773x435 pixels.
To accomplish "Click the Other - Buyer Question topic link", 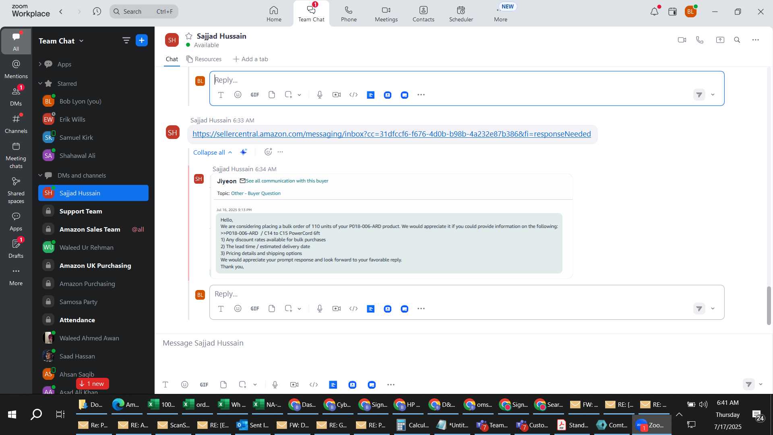I will click(x=256, y=193).
